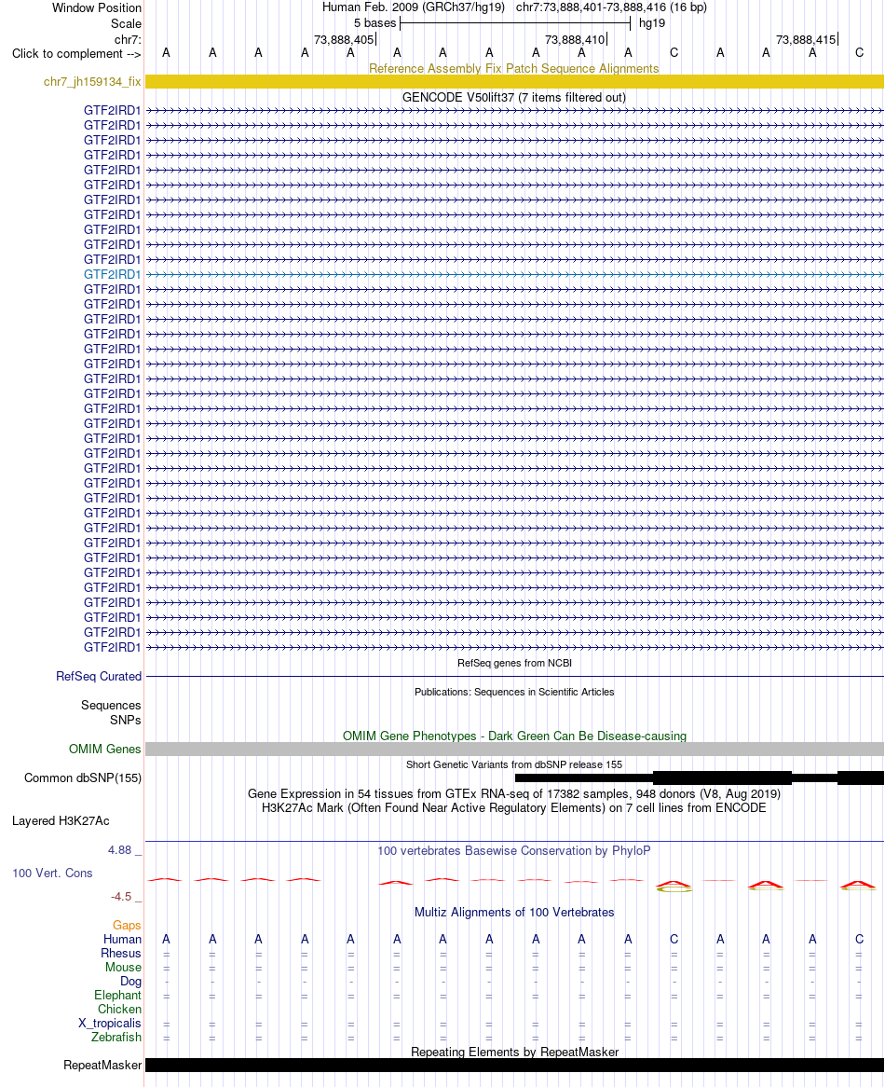Open 'Short Genetic Variants from dbSNP release 155'

[x=514, y=764]
